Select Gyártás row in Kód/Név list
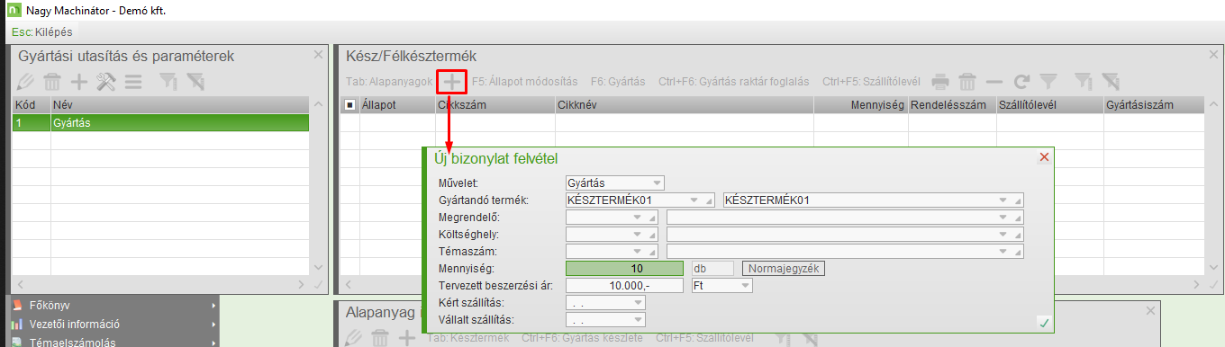Image resolution: width=1225 pixels, height=347 pixels. click(x=160, y=123)
